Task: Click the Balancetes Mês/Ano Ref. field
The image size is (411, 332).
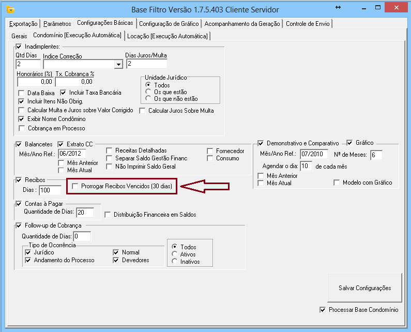Action: pos(71,154)
